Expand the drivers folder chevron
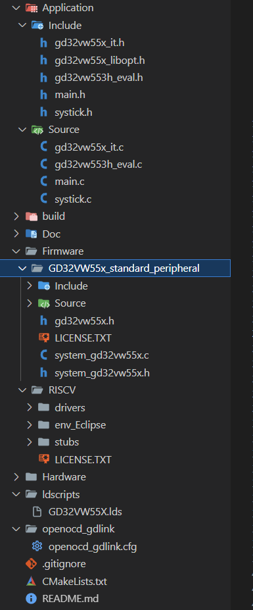The height and width of the screenshot is (610, 253). pos(29,407)
